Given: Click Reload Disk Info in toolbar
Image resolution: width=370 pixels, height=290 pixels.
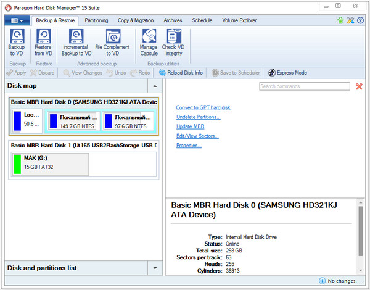Looking at the screenshot, I should (x=181, y=73).
